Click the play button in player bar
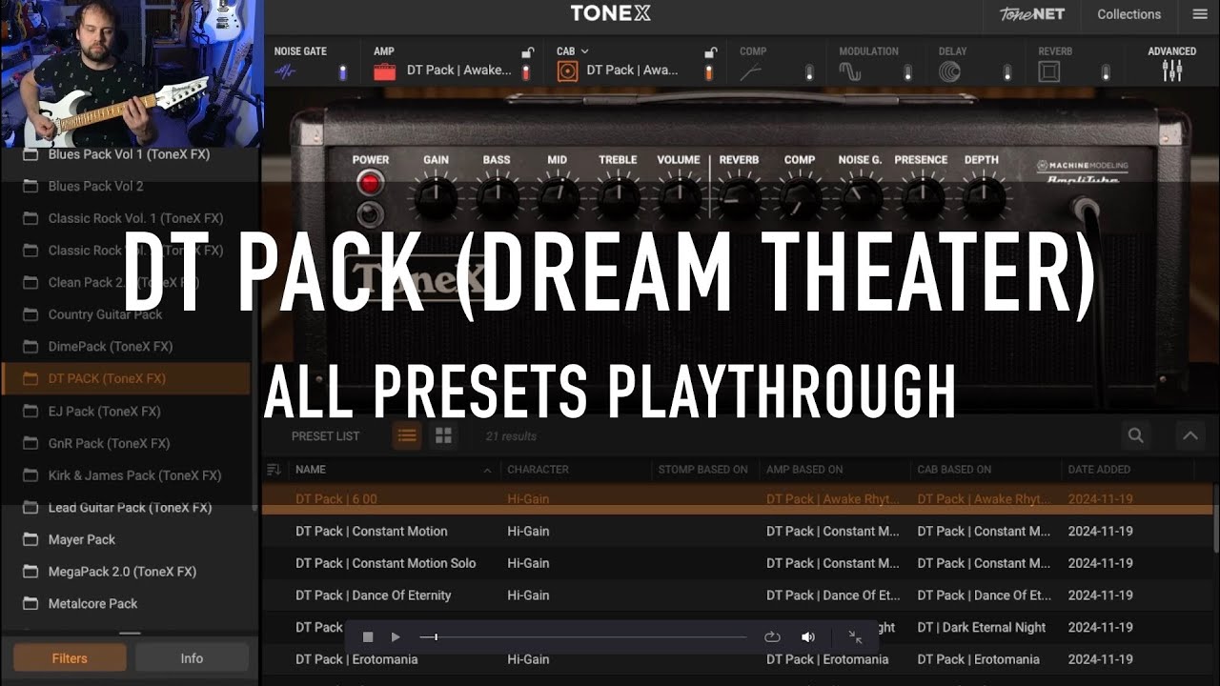 click(396, 637)
